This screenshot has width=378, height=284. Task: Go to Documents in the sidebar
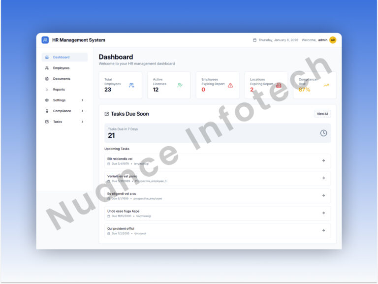tap(62, 79)
